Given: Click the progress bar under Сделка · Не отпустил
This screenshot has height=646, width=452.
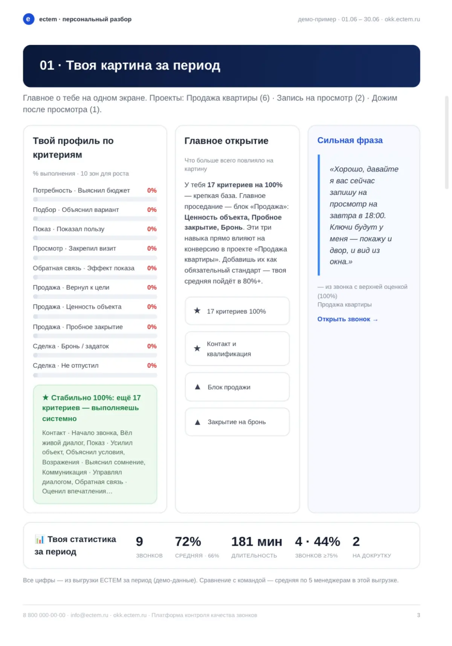Looking at the screenshot, I should click(95, 375).
